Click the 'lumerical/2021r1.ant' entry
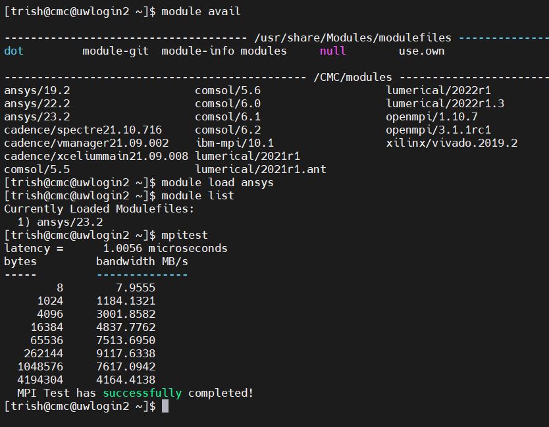The width and height of the screenshot is (549, 427). (x=261, y=169)
